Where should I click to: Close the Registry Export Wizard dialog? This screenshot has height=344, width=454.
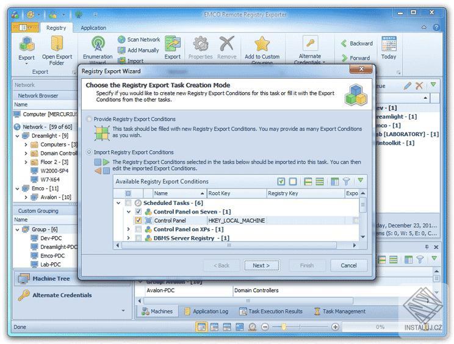coord(361,69)
